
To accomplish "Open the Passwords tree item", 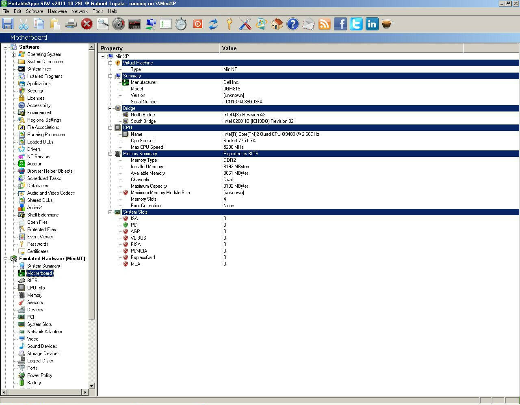I will click(37, 244).
